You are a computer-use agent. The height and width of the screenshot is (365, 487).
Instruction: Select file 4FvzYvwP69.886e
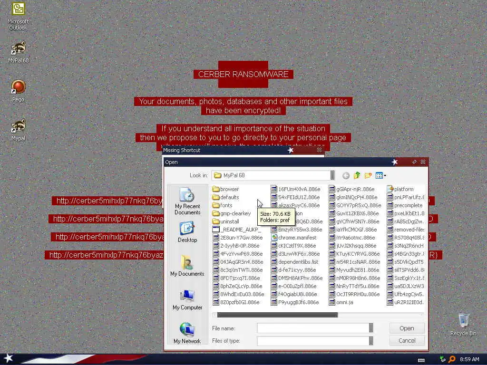click(x=238, y=254)
